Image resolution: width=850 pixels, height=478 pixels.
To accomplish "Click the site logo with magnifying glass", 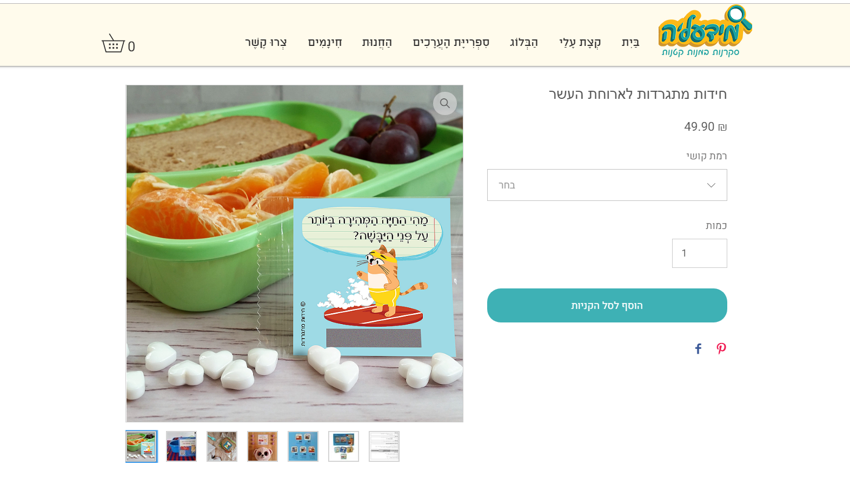I will click(705, 31).
